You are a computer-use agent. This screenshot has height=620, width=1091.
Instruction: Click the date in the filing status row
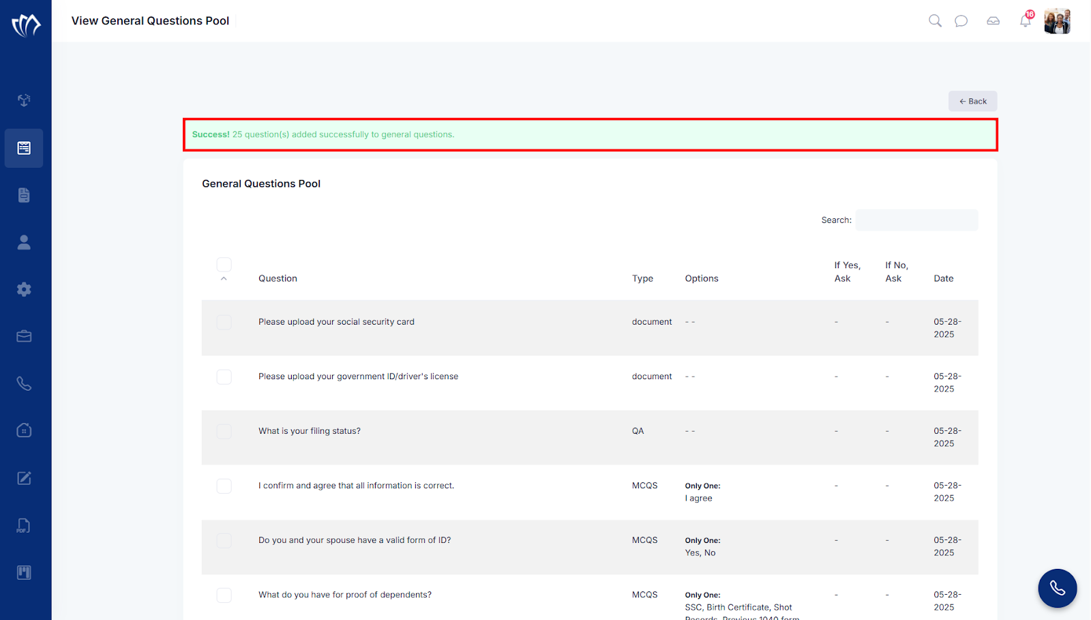(x=947, y=437)
